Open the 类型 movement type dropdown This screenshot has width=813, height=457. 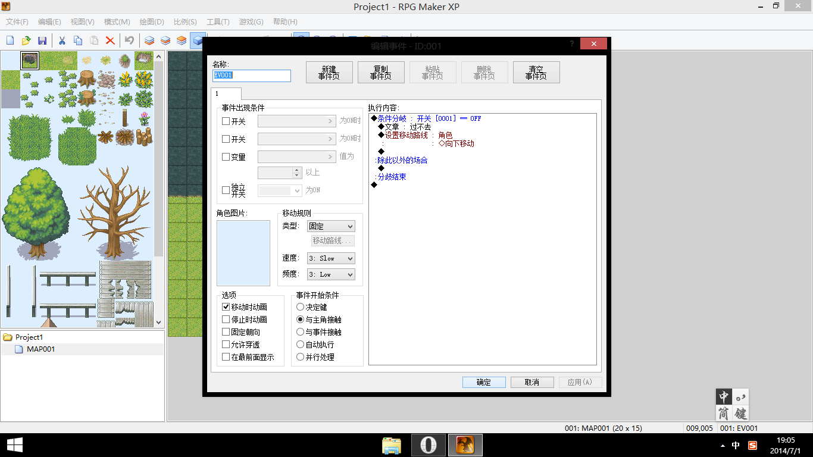pyautogui.click(x=331, y=226)
